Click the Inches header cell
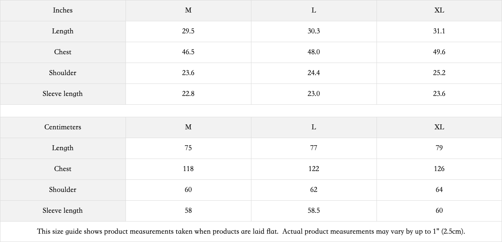Viewport: 502px width, 242px height. click(63, 10)
